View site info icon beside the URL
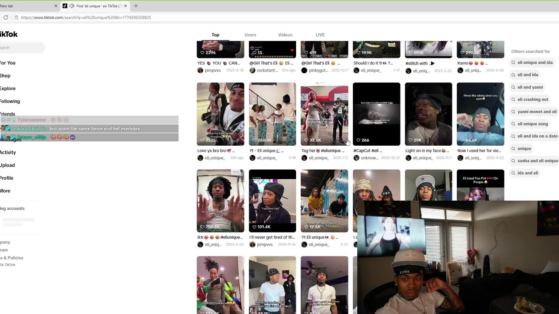The height and width of the screenshot is (314, 559). pos(16,17)
